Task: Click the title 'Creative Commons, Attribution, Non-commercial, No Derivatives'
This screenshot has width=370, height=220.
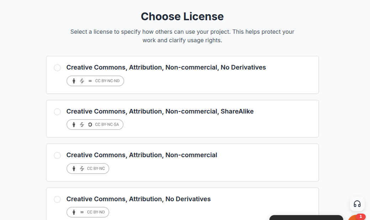Action: tap(166, 67)
